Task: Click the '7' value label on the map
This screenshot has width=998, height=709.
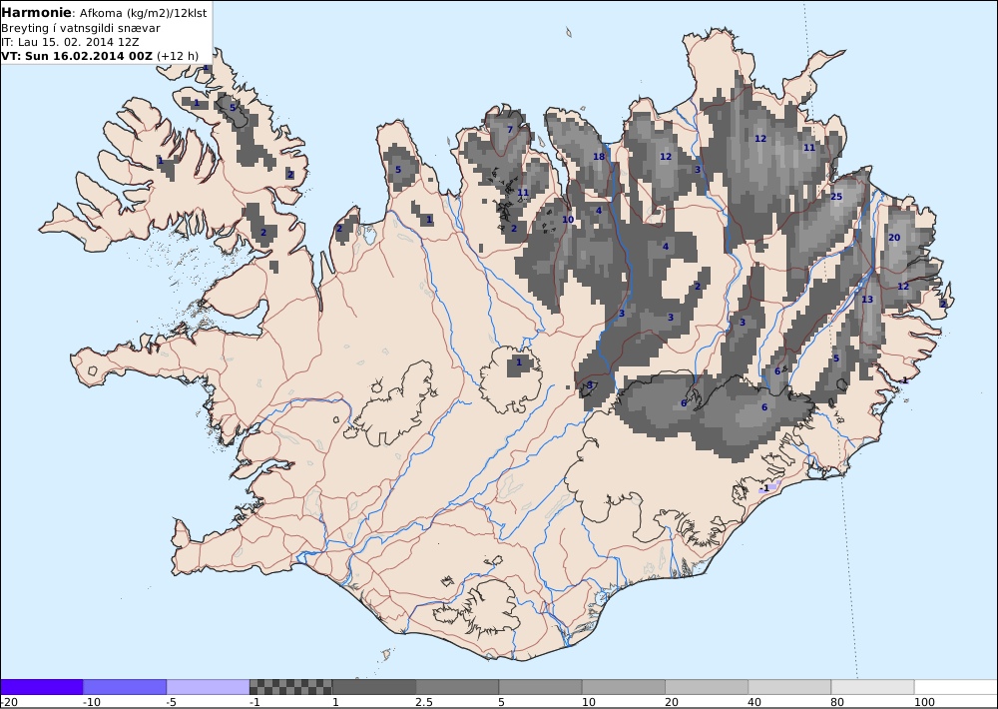Action: pos(510,129)
